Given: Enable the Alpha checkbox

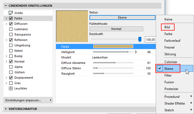Looking at the screenshot, I should coord(11,67).
